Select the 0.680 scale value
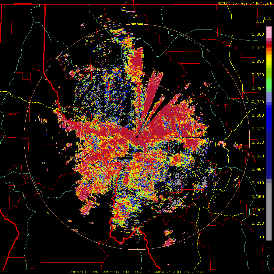Image resolution: width=274 pixels, height=274 pixels. [258, 115]
